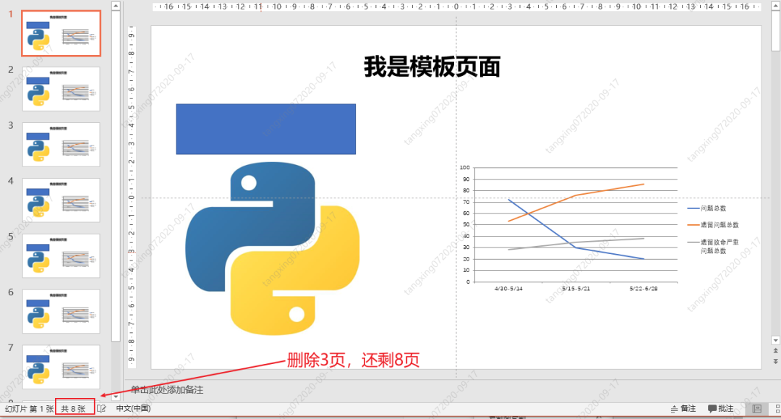The width and height of the screenshot is (781, 419).
Task: Click the thumbnail pane scrollbar thumb
Action: (x=116, y=175)
